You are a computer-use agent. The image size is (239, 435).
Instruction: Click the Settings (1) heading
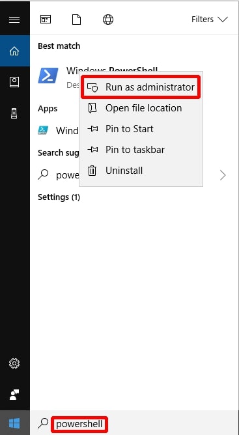click(x=59, y=197)
